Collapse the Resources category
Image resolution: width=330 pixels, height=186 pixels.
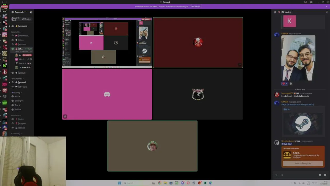[16, 115]
